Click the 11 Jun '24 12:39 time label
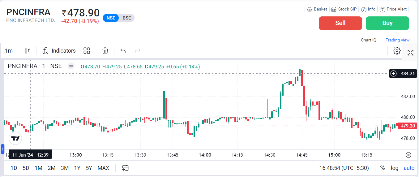419x177 pixels. (x=30, y=155)
